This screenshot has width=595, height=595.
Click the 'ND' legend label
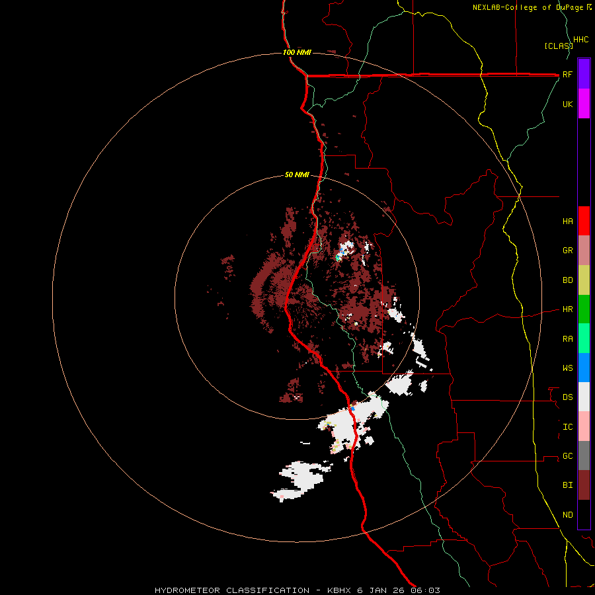tap(567, 515)
